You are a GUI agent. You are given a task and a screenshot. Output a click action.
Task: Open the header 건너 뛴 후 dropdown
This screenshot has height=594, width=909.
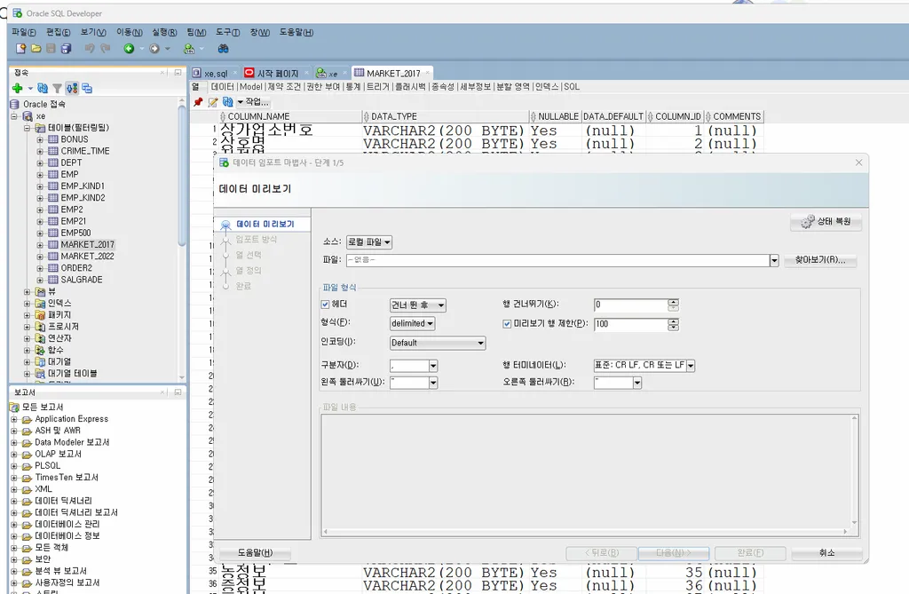[417, 305]
